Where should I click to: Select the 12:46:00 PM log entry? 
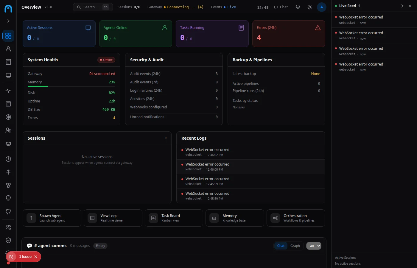(x=250, y=167)
